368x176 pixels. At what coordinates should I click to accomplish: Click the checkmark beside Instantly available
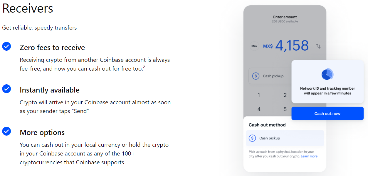6,89
